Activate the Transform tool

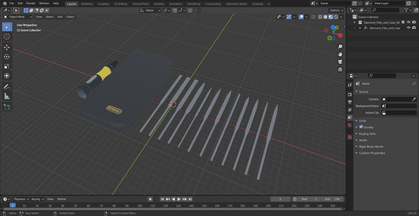coord(7,76)
